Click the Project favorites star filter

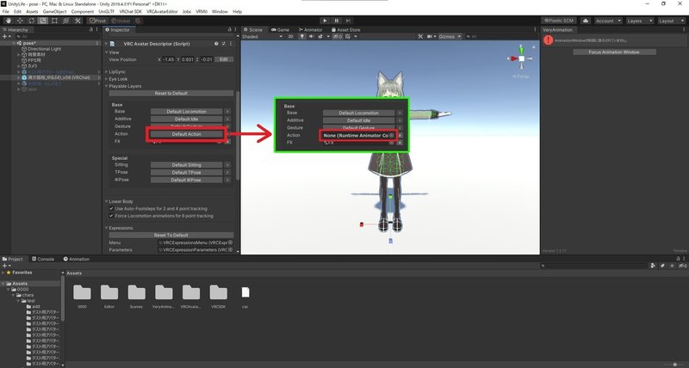672,266
